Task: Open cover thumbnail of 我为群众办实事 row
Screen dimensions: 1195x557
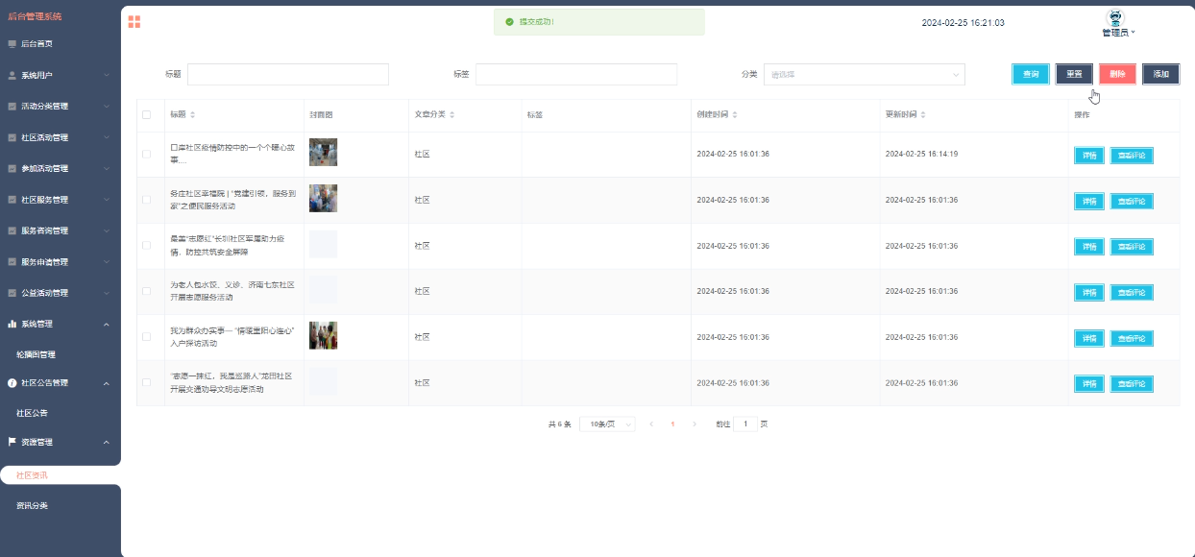Action: [x=323, y=335]
